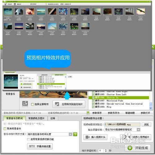The width and height of the screenshot is (155, 155).
Task: Select the purple sunset horizon thumbnail
Action: click(x=19, y=26)
